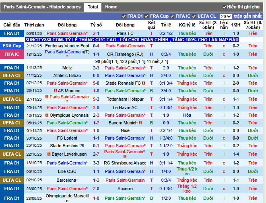Select the 'Thời gian' column header

click(x=34, y=25)
